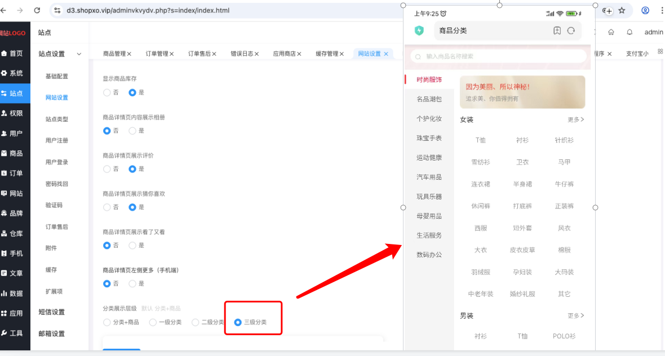Image resolution: width=665 pixels, height=356 pixels.
Task: Open 用户注册 in the site submenu
Action: tap(57, 140)
